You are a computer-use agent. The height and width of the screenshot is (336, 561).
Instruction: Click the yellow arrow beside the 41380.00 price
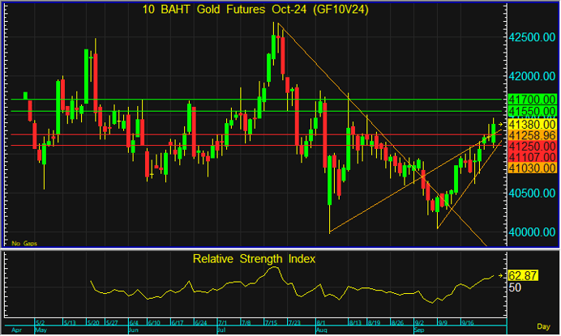click(502, 125)
